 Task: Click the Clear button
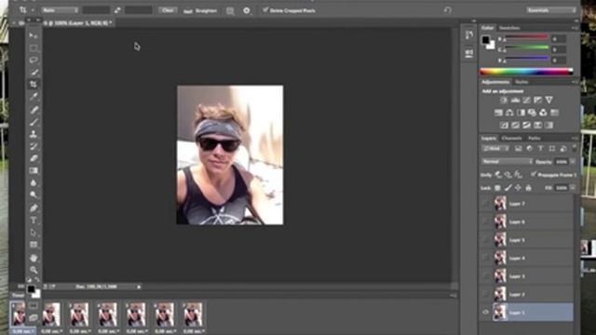click(168, 10)
